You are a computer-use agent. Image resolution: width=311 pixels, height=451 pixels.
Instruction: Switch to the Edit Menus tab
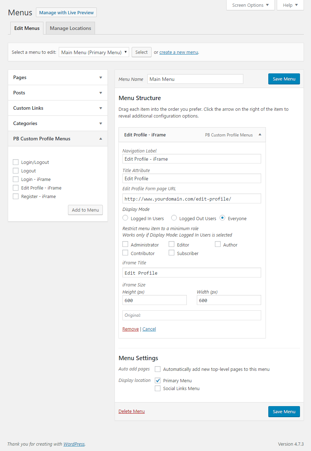(27, 28)
